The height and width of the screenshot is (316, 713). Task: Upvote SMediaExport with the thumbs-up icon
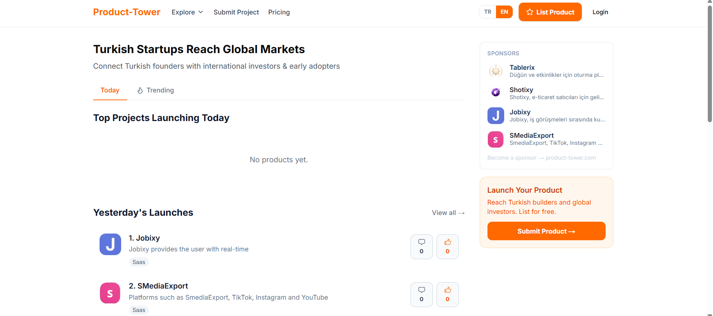[x=447, y=294]
